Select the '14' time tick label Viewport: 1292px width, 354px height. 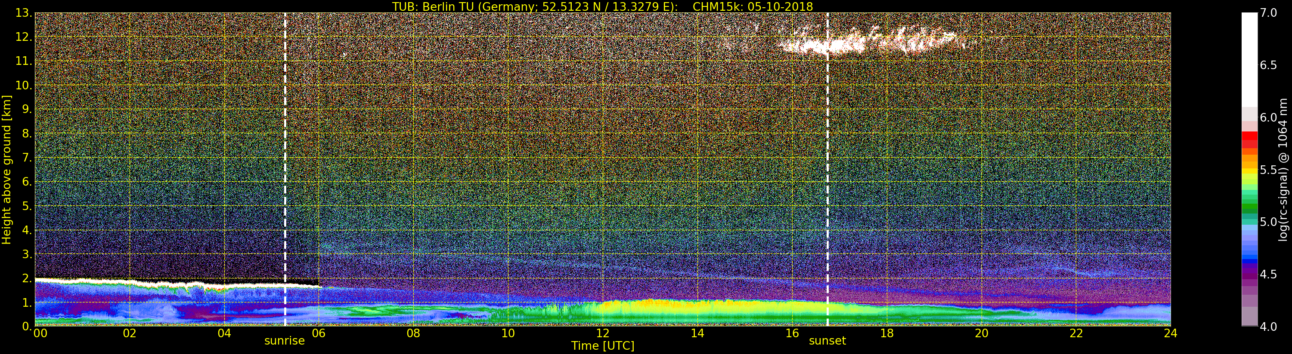pyautogui.click(x=697, y=333)
